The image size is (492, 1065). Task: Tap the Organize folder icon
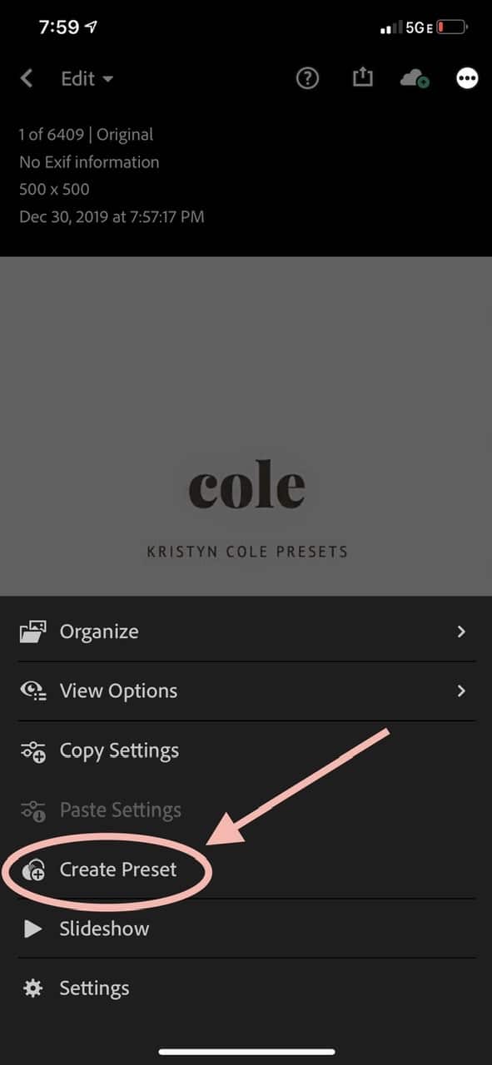tap(33, 632)
